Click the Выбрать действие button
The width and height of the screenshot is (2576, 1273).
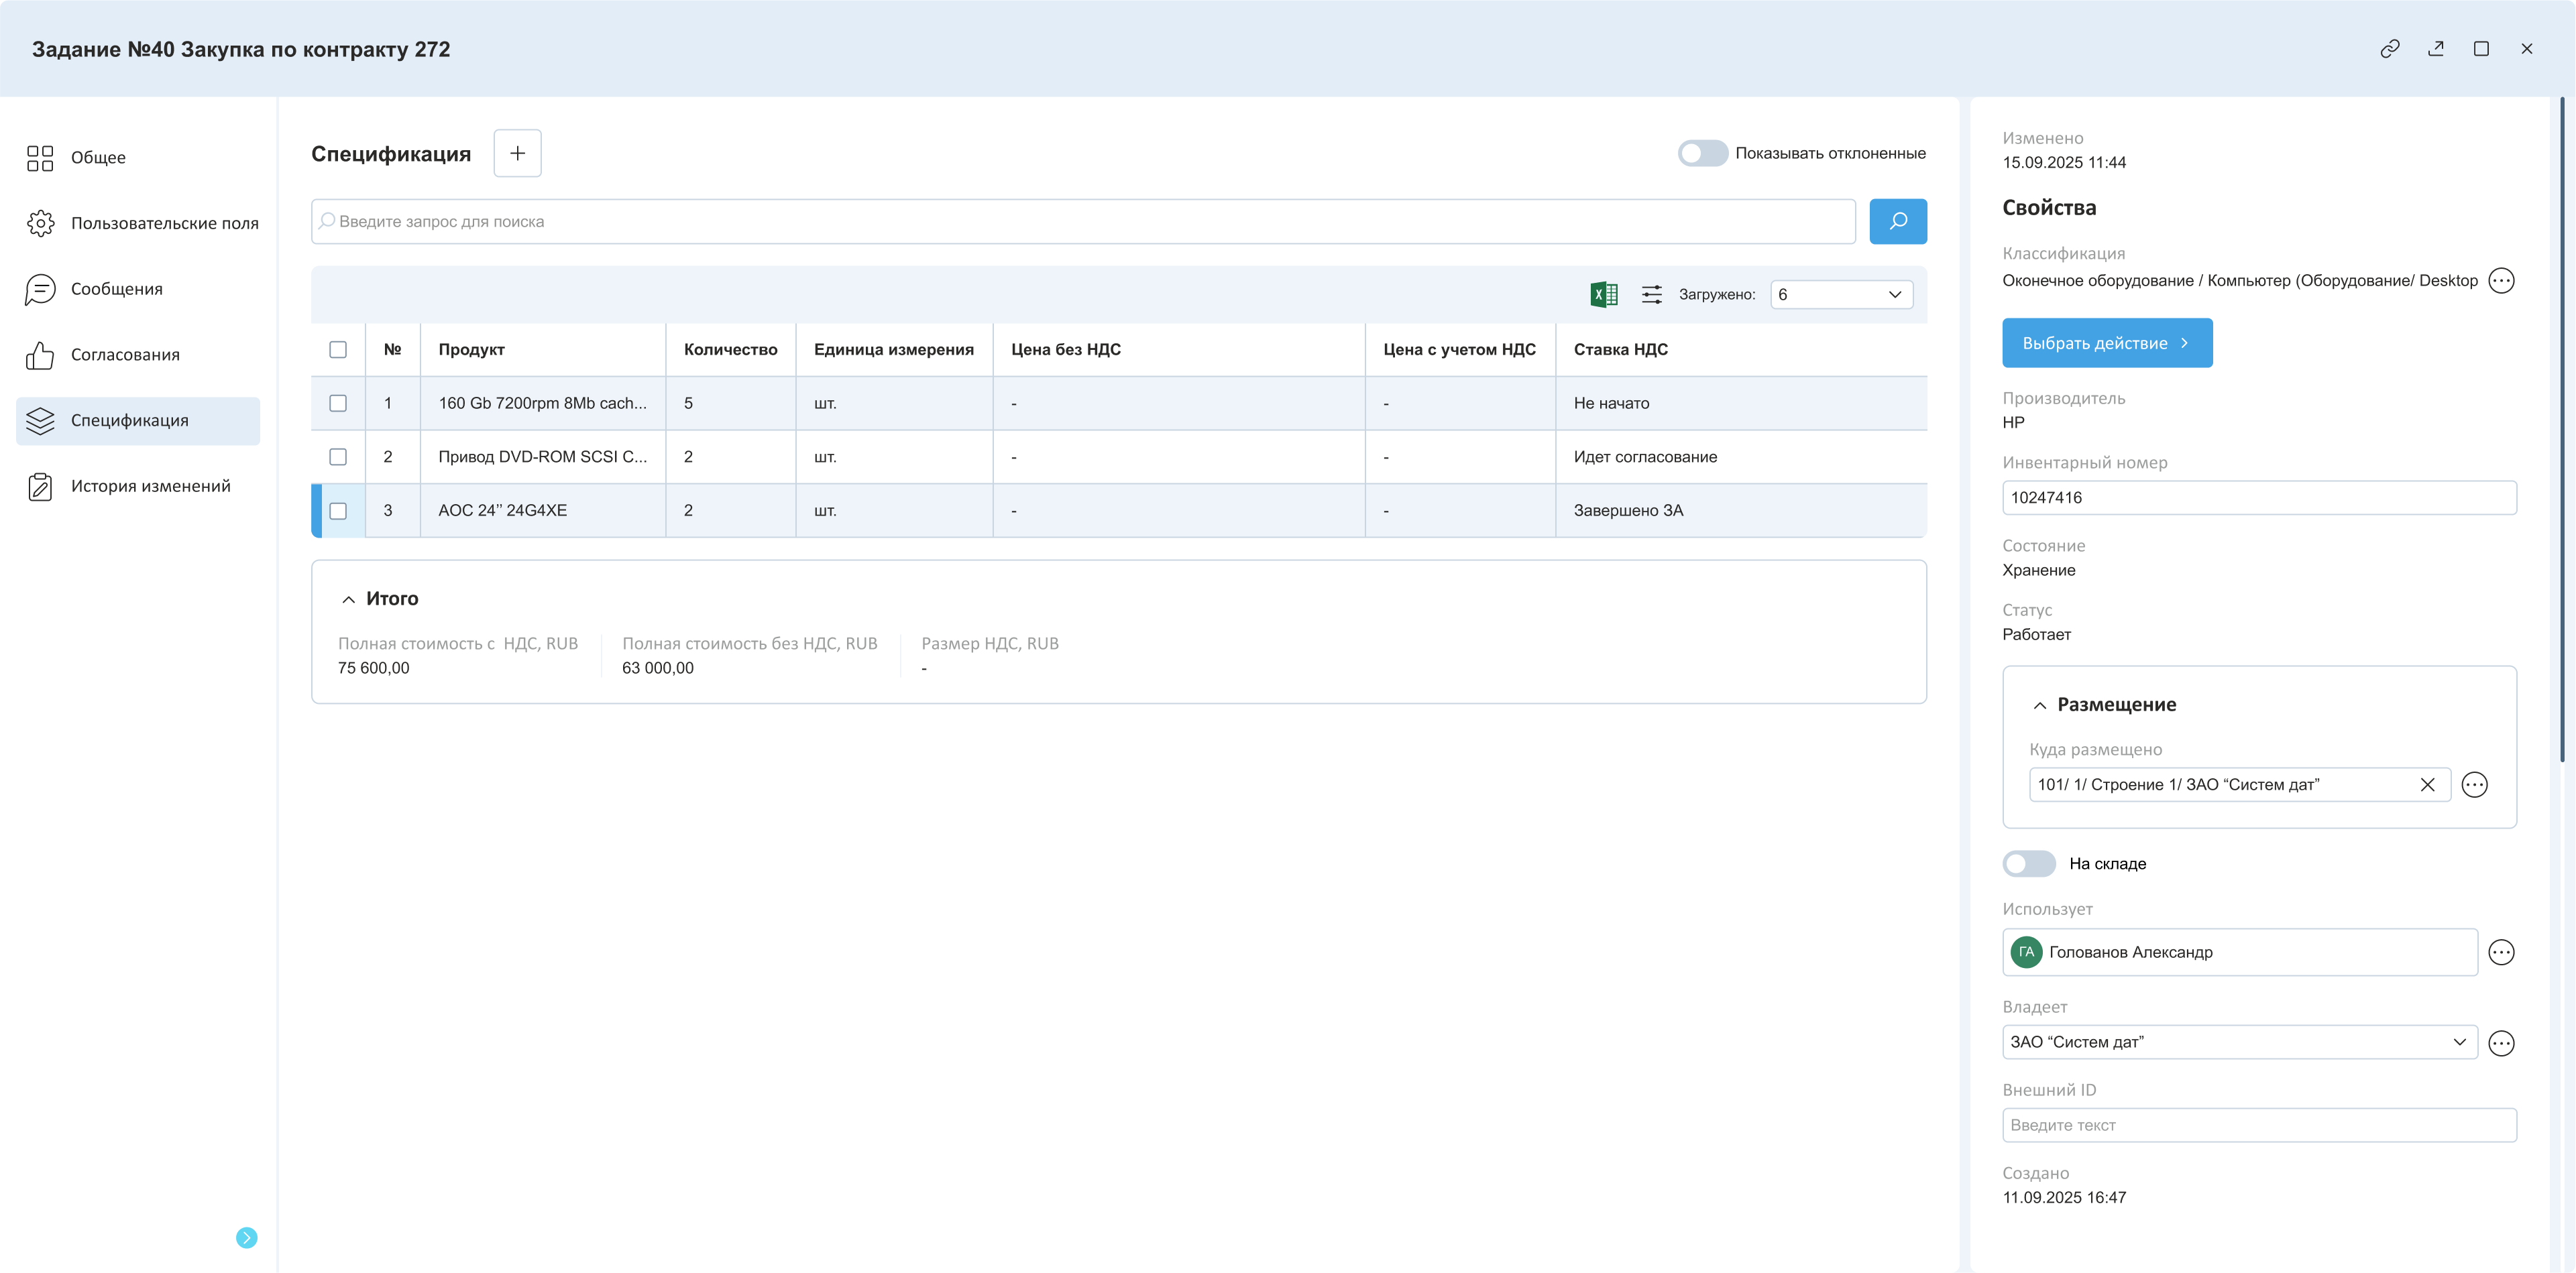point(2106,344)
